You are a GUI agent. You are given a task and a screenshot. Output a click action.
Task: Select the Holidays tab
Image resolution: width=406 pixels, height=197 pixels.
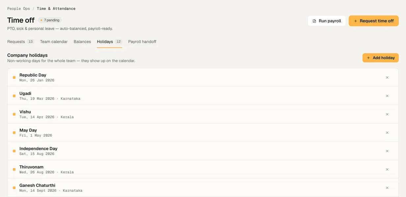click(109, 42)
